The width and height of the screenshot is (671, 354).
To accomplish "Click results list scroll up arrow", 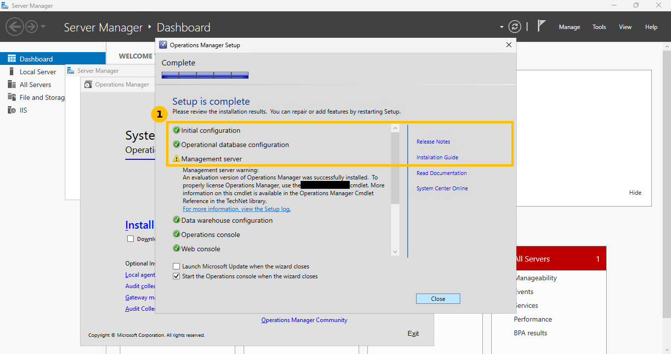I will click(x=395, y=128).
